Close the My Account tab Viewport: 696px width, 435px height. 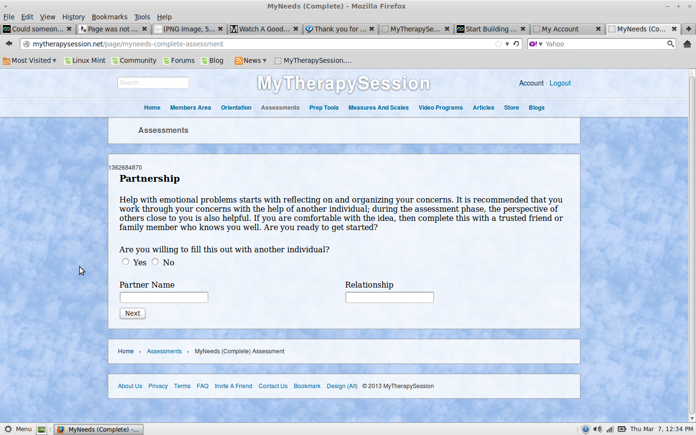coord(598,29)
